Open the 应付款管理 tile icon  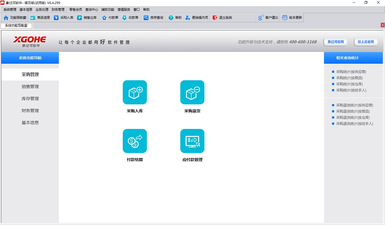pos(192,141)
